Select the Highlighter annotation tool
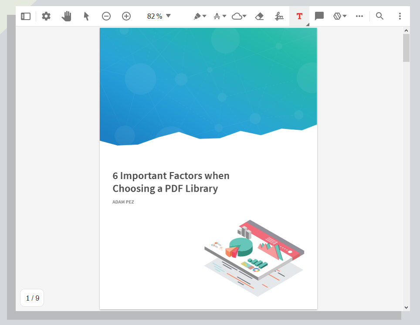Viewport: 420px width, 325px height. 196,16
